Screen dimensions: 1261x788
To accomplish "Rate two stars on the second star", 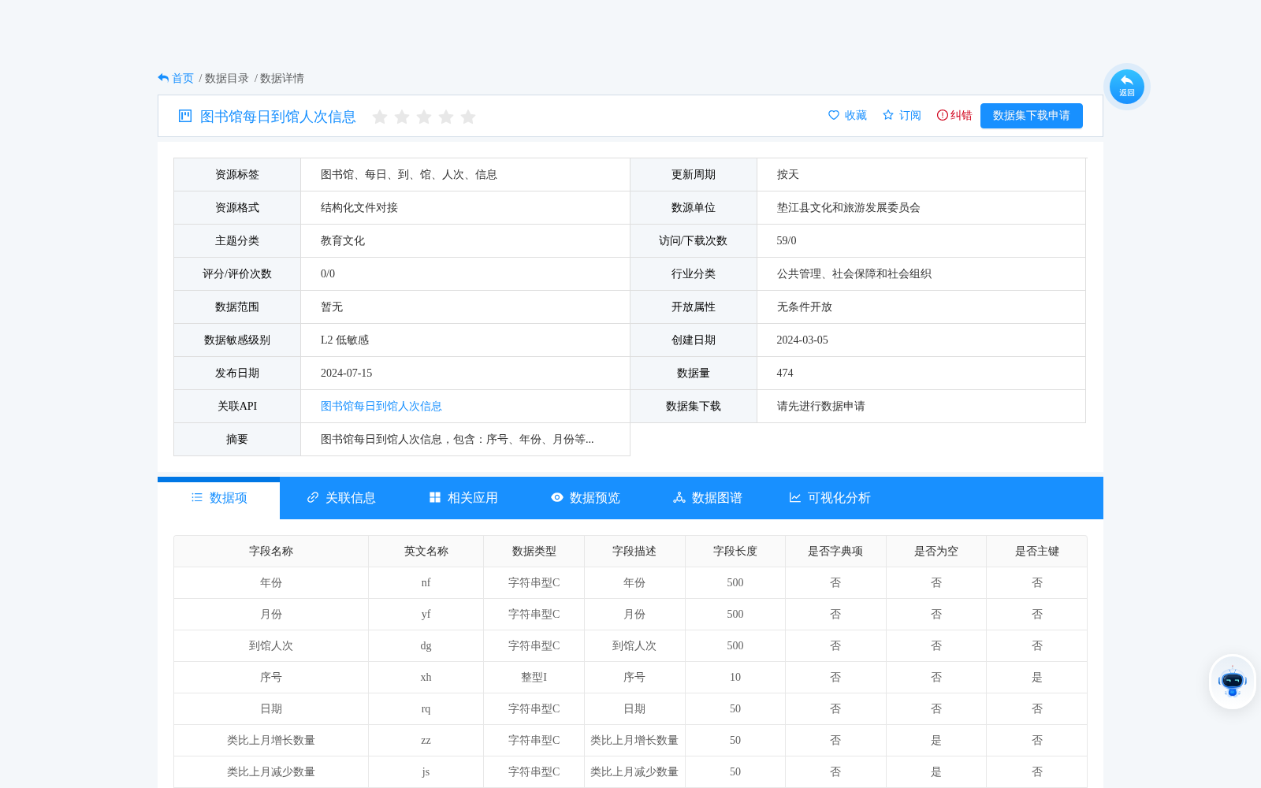I will 401,117.
